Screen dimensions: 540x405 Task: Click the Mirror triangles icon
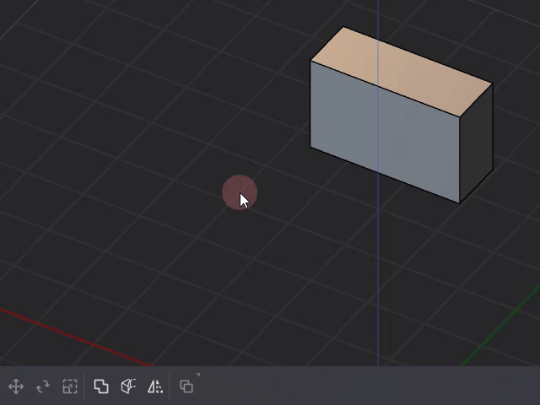155,386
